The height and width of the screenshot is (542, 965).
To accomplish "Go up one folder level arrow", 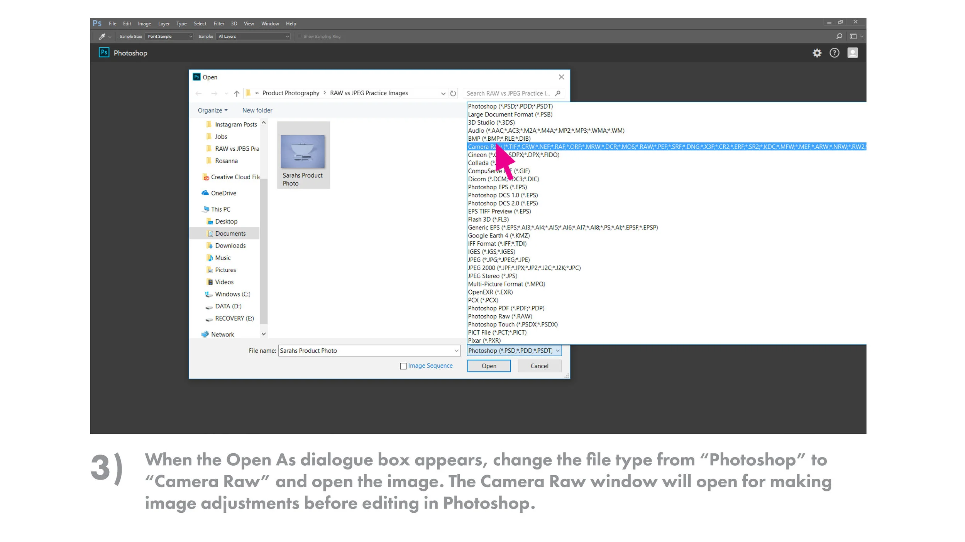I will 237,93.
